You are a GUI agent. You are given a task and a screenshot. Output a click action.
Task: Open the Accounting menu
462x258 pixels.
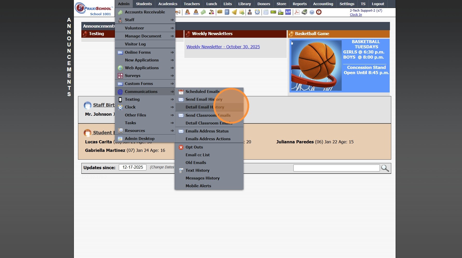323,4
